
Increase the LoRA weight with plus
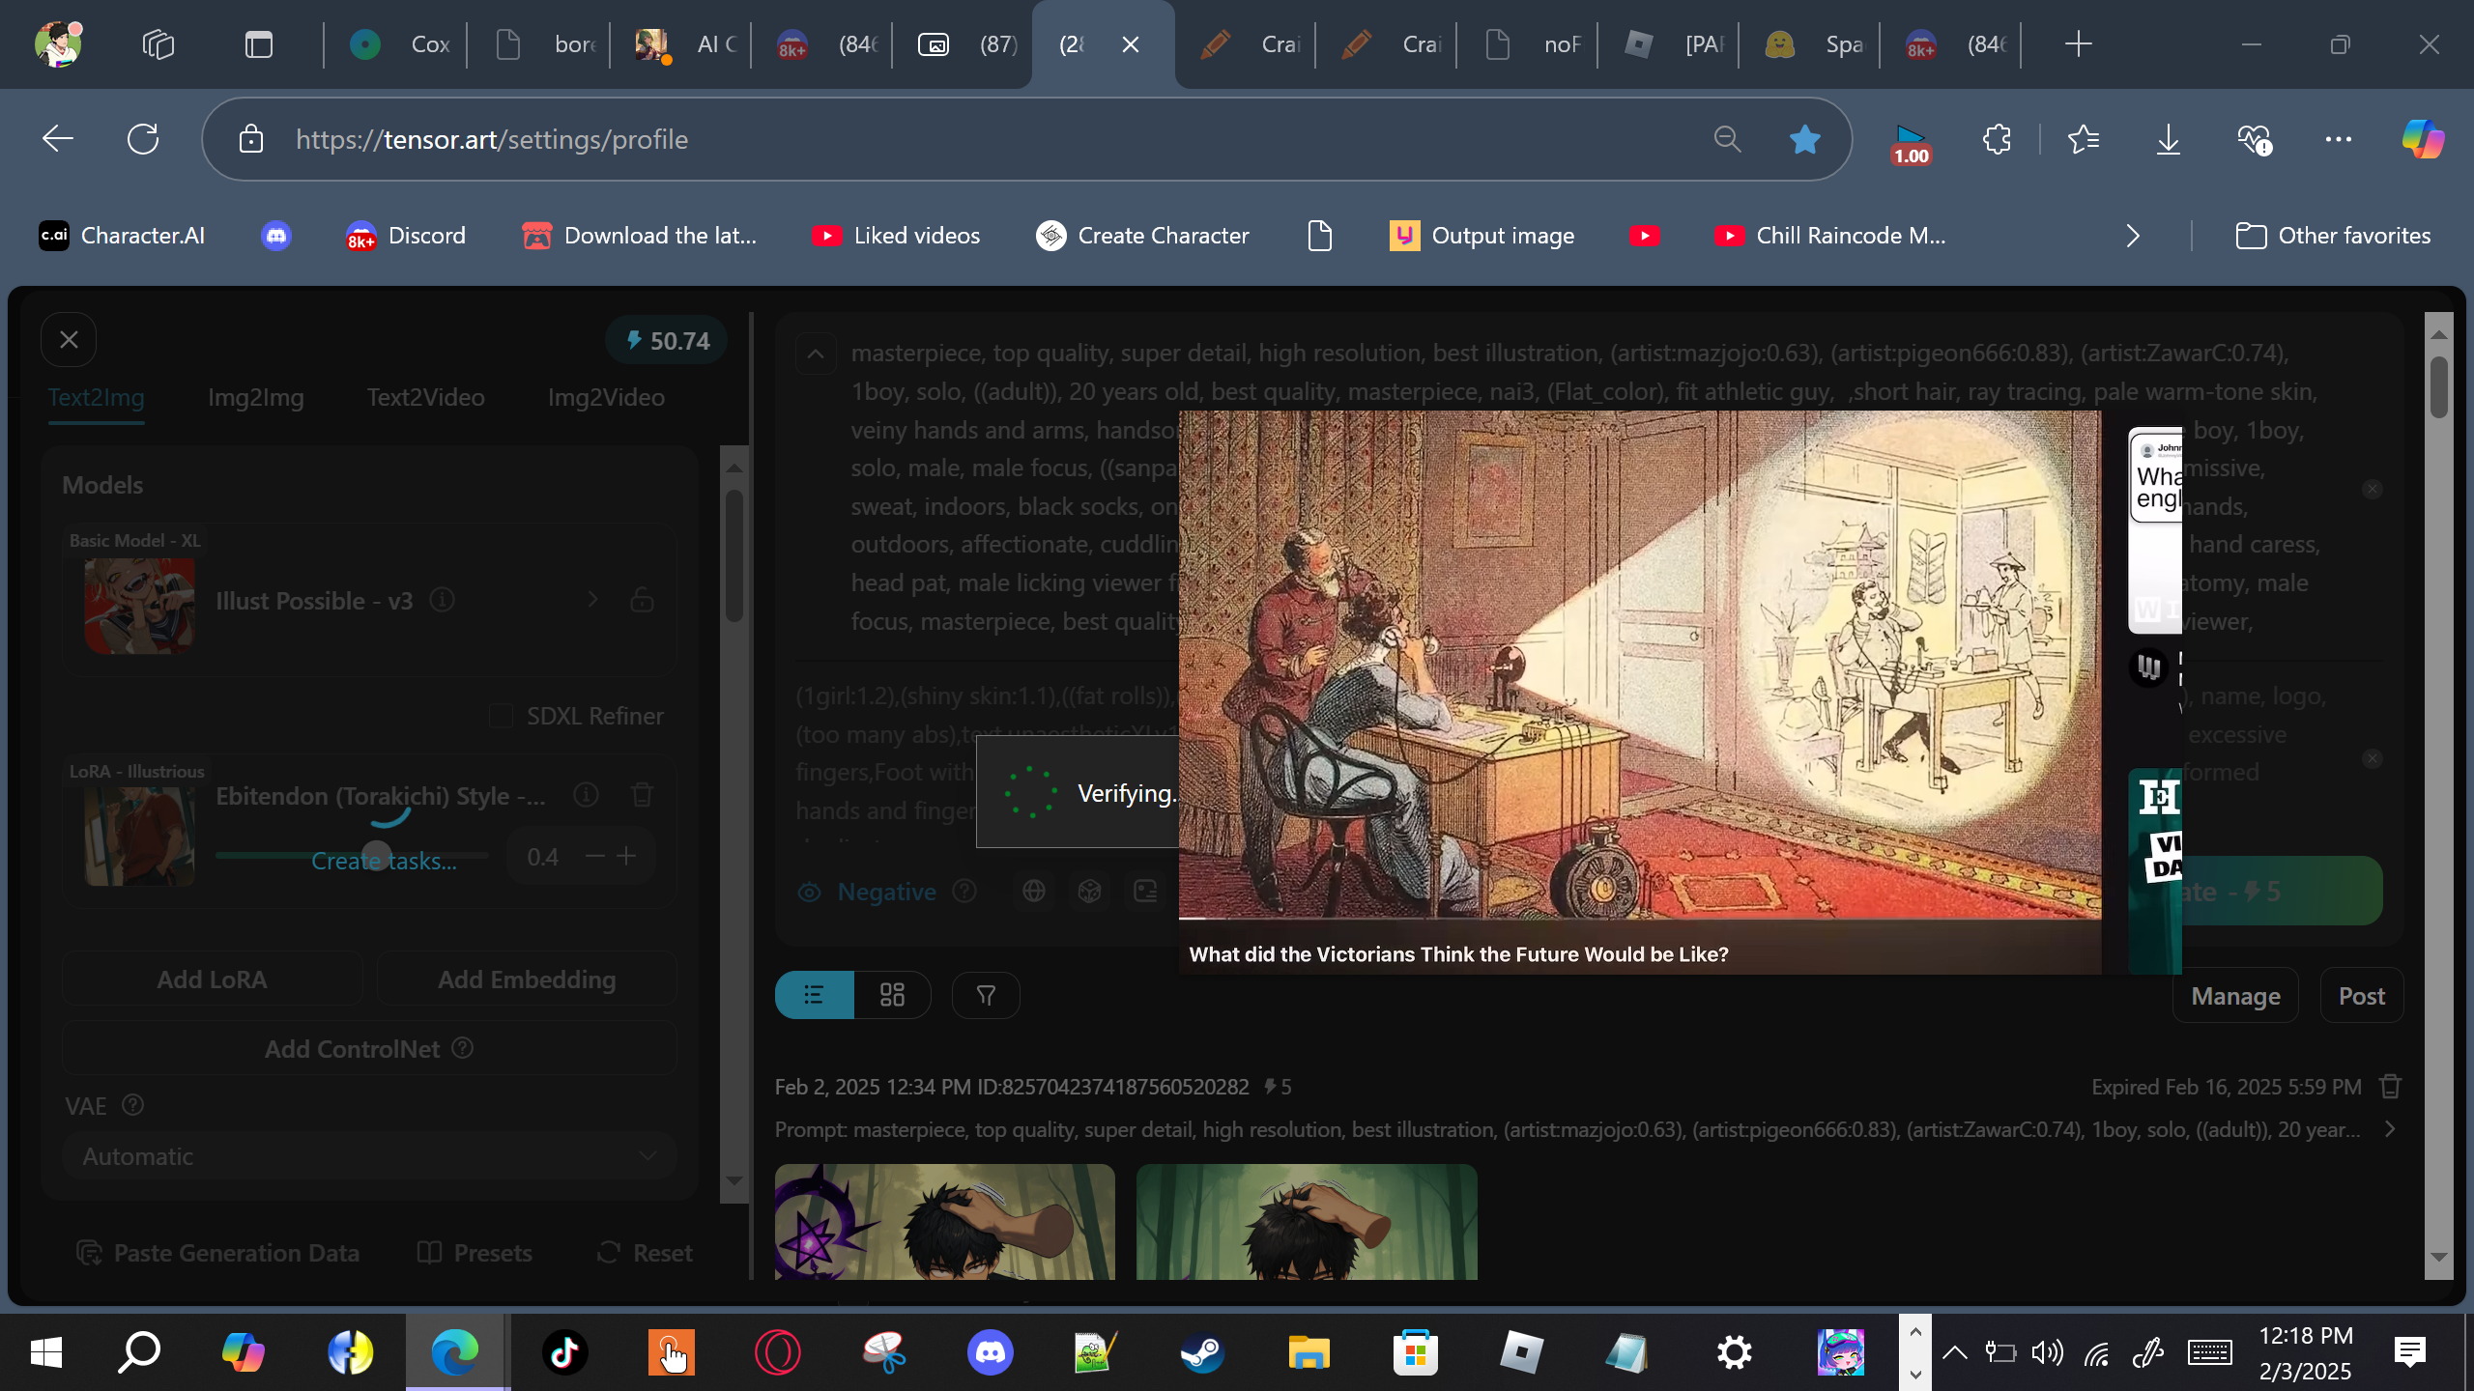pyautogui.click(x=626, y=856)
